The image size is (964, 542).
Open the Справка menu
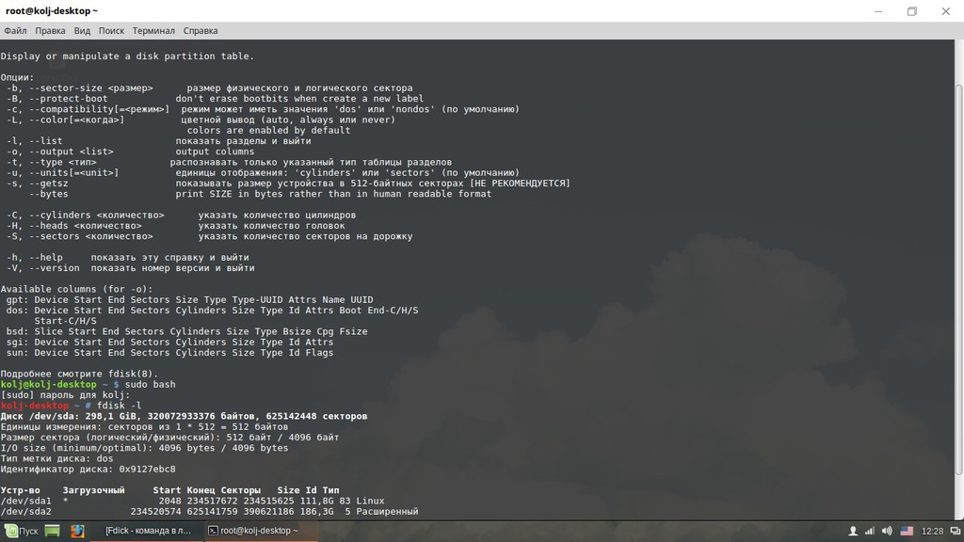tap(201, 31)
